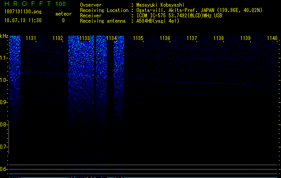The width and height of the screenshot is (281, 178).
Task: Click the meteor label
Action: tap(63, 14)
